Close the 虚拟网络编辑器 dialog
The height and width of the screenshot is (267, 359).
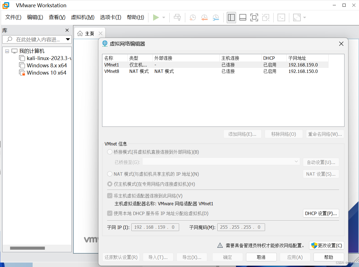point(341,44)
